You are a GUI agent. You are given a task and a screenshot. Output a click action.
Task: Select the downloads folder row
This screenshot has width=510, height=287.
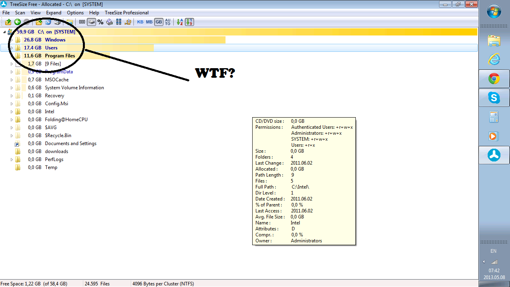coord(239,151)
